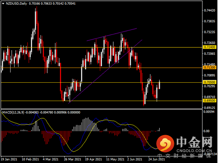Click the MACD(12,26,9) indicator label
Viewport: 218px width, 163px height.
13,112
